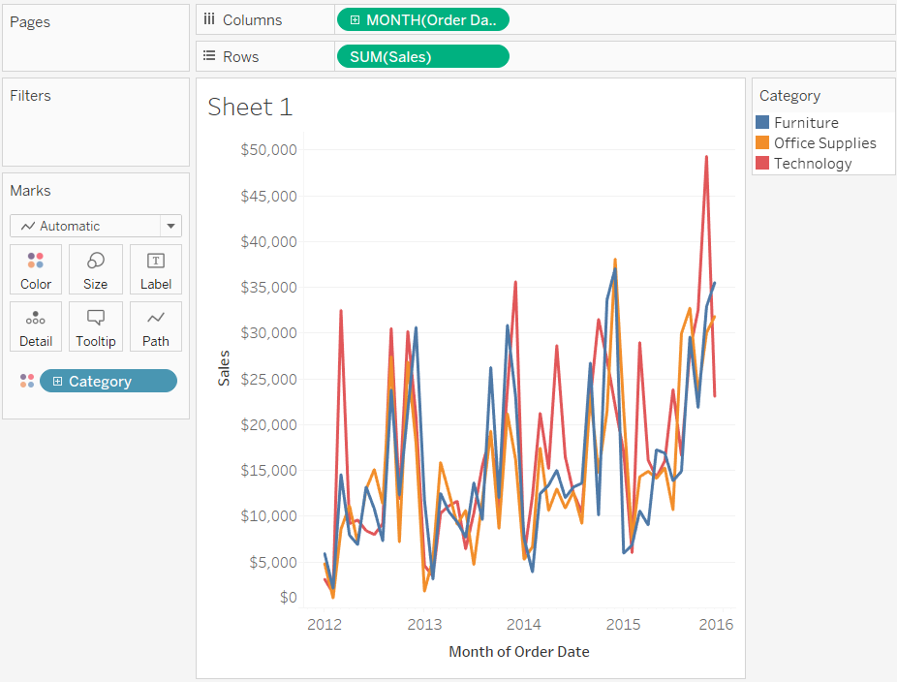The height and width of the screenshot is (682, 897).
Task: Click the Rows shelf icon
Action: pos(209,55)
